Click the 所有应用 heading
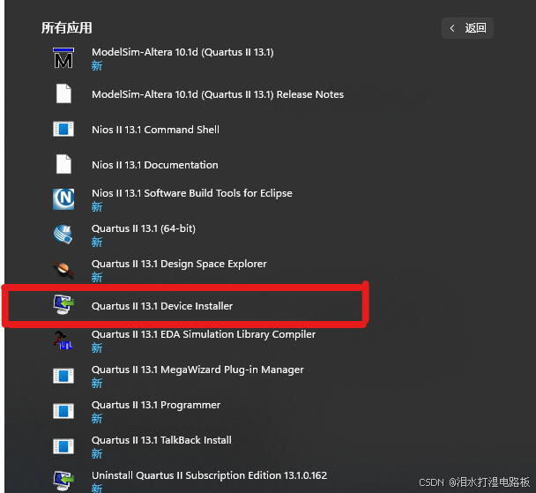Viewport: 536px width, 493px height. click(67, 27)
